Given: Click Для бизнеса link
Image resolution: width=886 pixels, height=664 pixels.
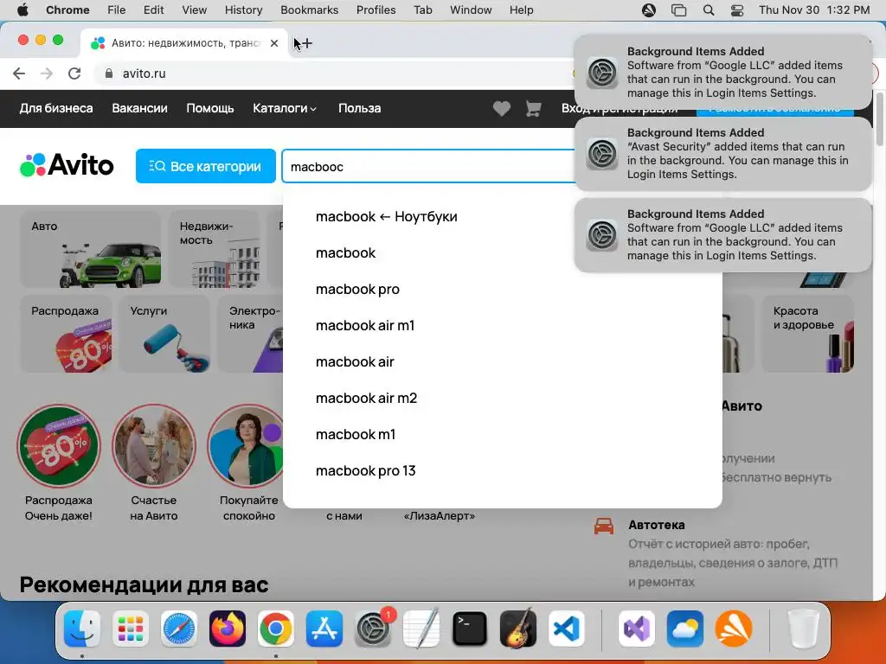Looking at the screenshot, I should click(x=56, y=108).
